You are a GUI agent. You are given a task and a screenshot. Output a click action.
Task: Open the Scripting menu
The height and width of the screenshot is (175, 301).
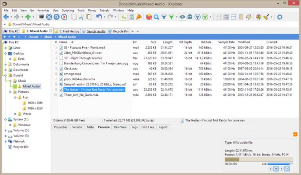pyautogui.click(x=68, y=10)
